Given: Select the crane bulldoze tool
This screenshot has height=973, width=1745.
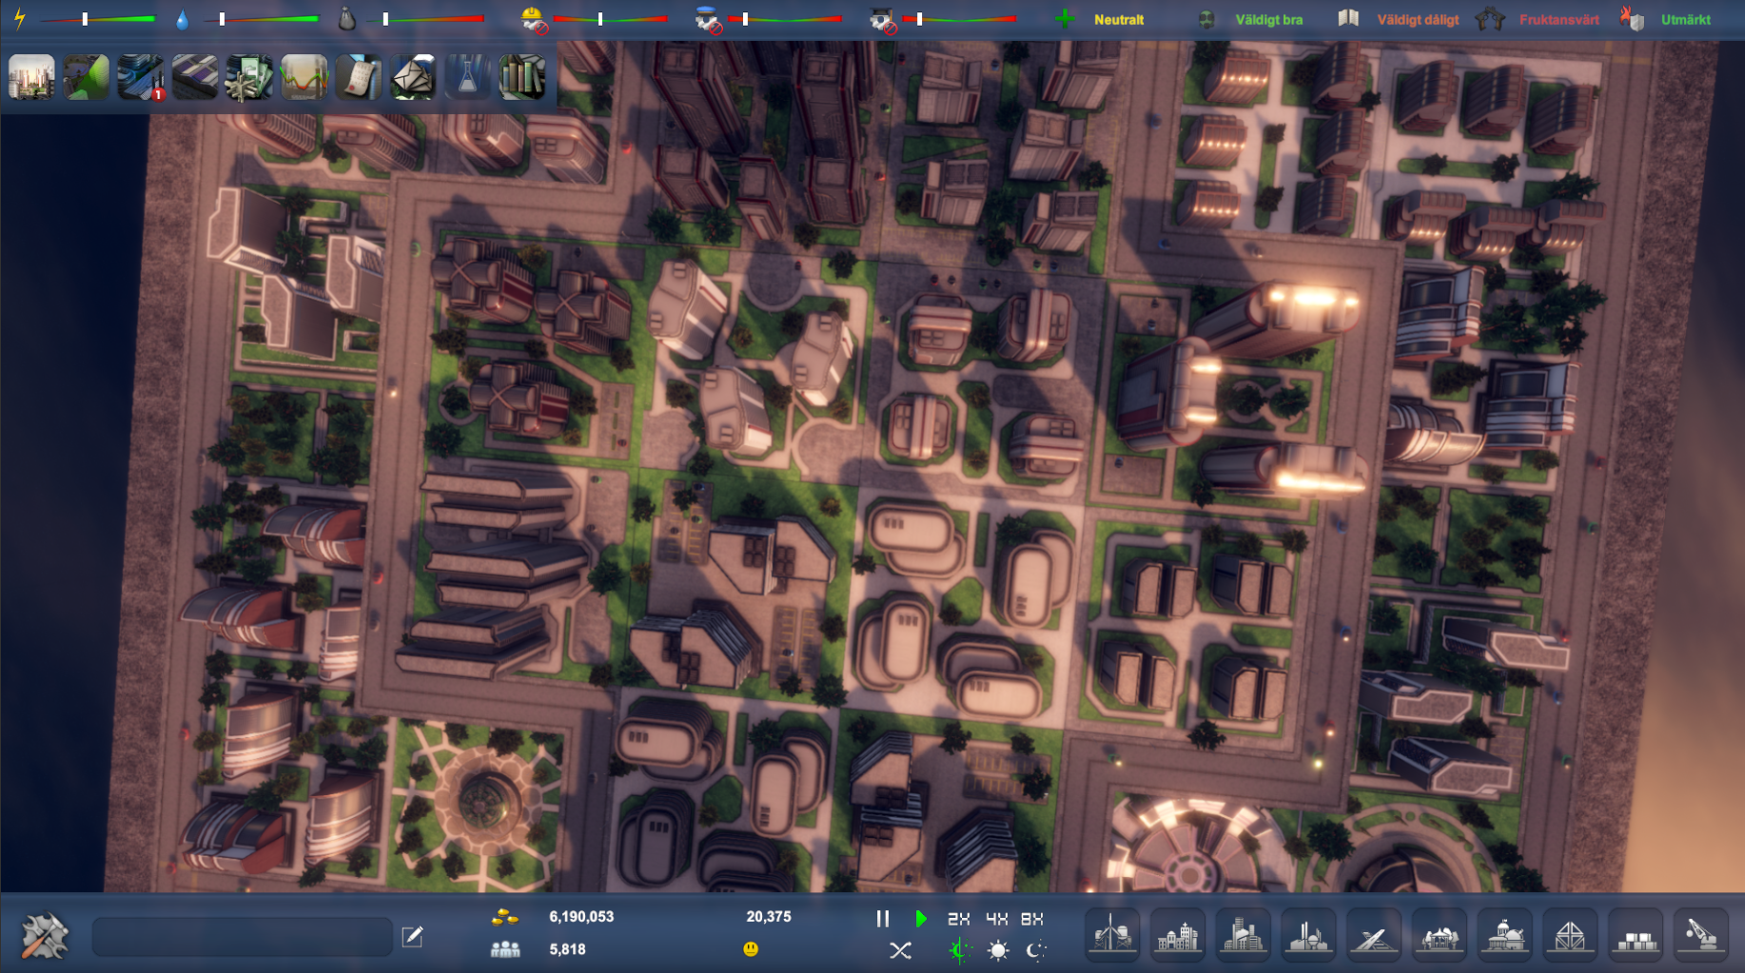Looking at the screenshot, I should [x=1701, y=935].
